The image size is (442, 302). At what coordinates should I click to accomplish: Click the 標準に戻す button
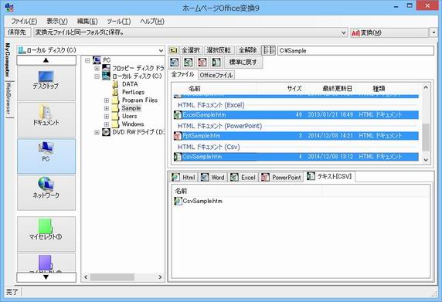(243, 62)
